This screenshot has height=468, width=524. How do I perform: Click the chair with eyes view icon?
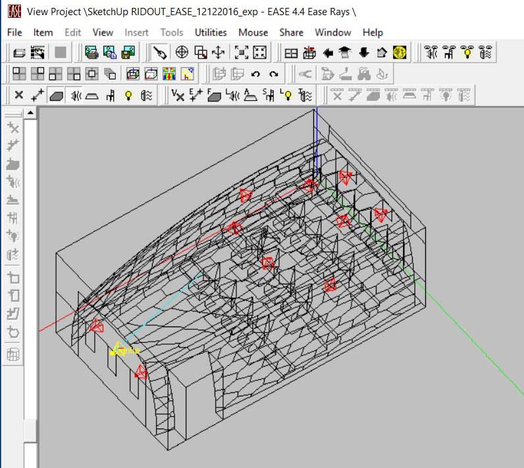pyautogui.click(x=449, y=53)
